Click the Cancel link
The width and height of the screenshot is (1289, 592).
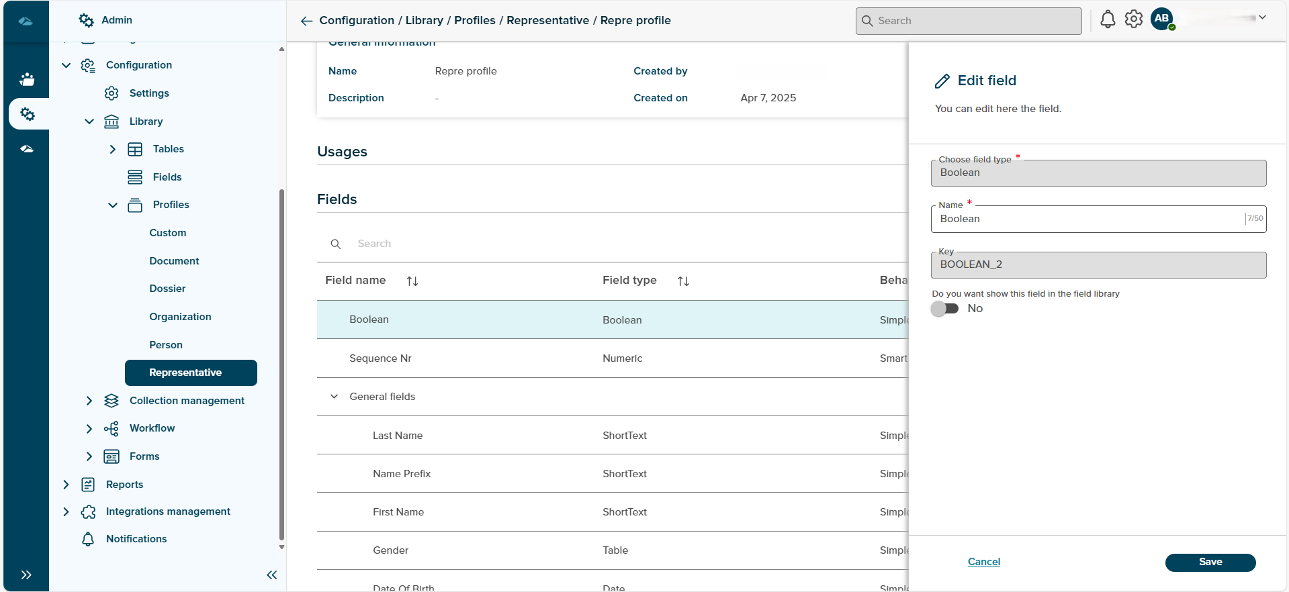tap(984, 562)
